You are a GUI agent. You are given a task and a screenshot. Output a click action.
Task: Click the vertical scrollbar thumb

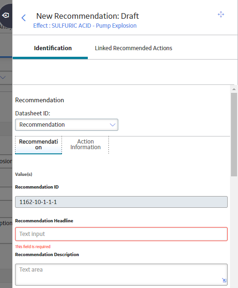coord(234,135)
